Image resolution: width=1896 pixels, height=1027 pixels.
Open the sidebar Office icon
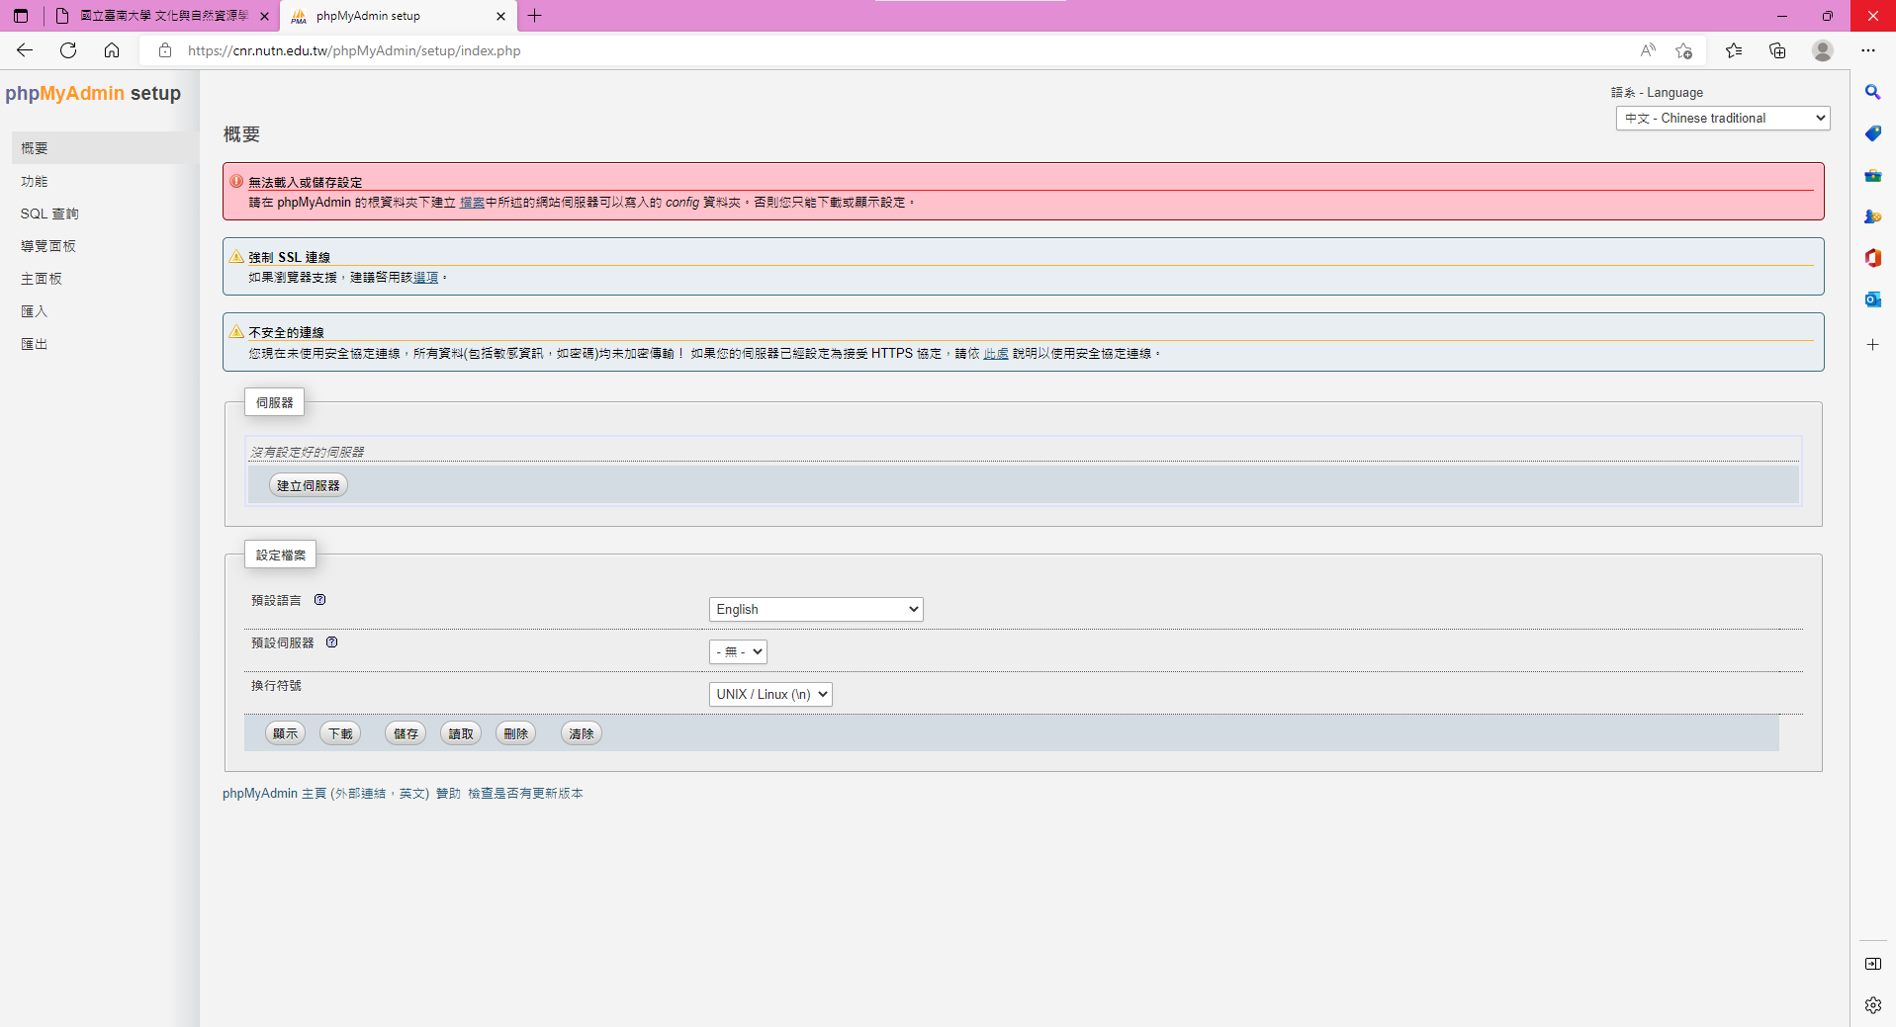click(x=1873, y=258)
